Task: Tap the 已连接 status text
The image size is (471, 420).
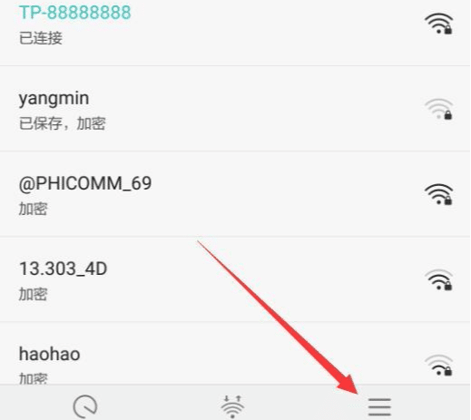Action: [41, 38]
